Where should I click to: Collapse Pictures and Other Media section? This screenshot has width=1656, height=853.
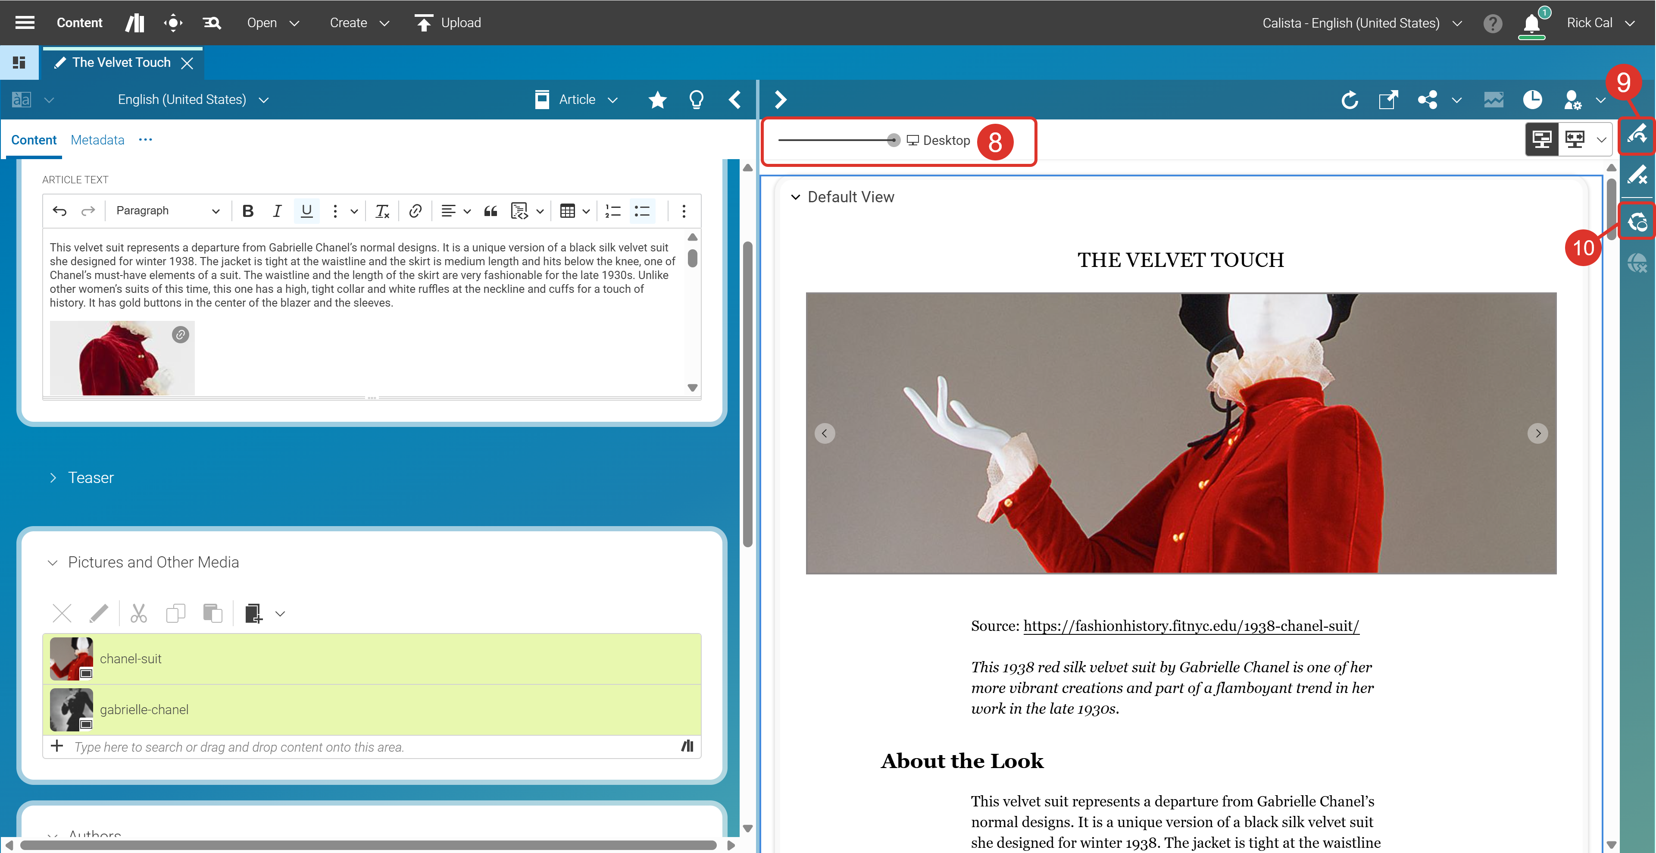point(53,562)
